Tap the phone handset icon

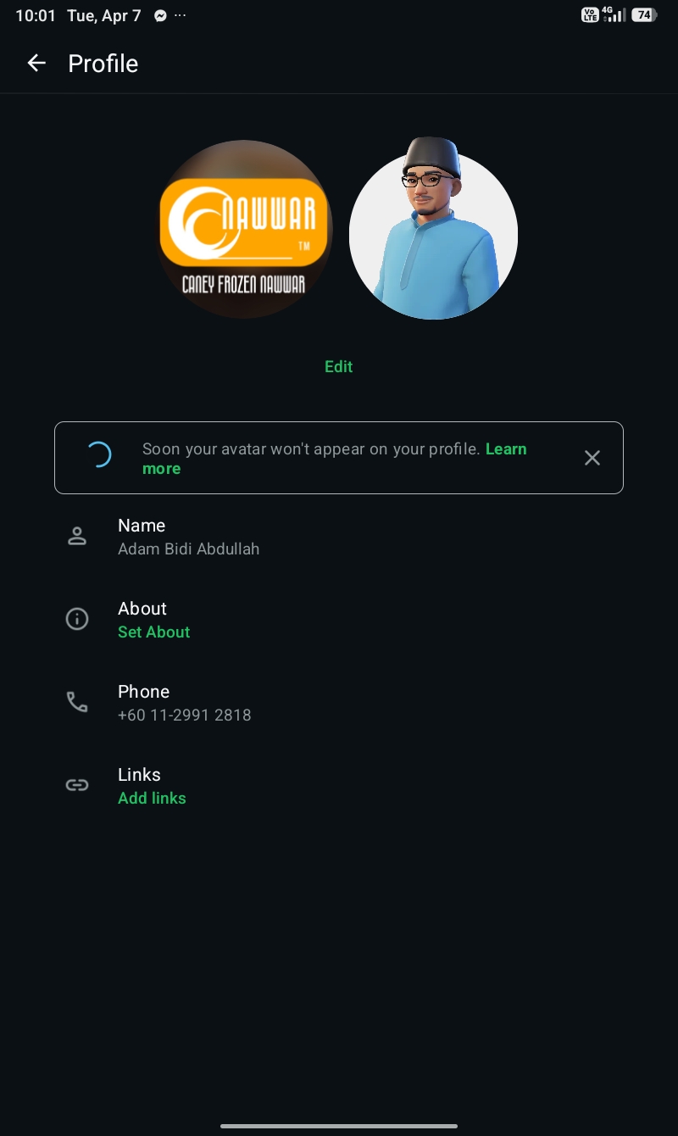(x=77, y=702)
